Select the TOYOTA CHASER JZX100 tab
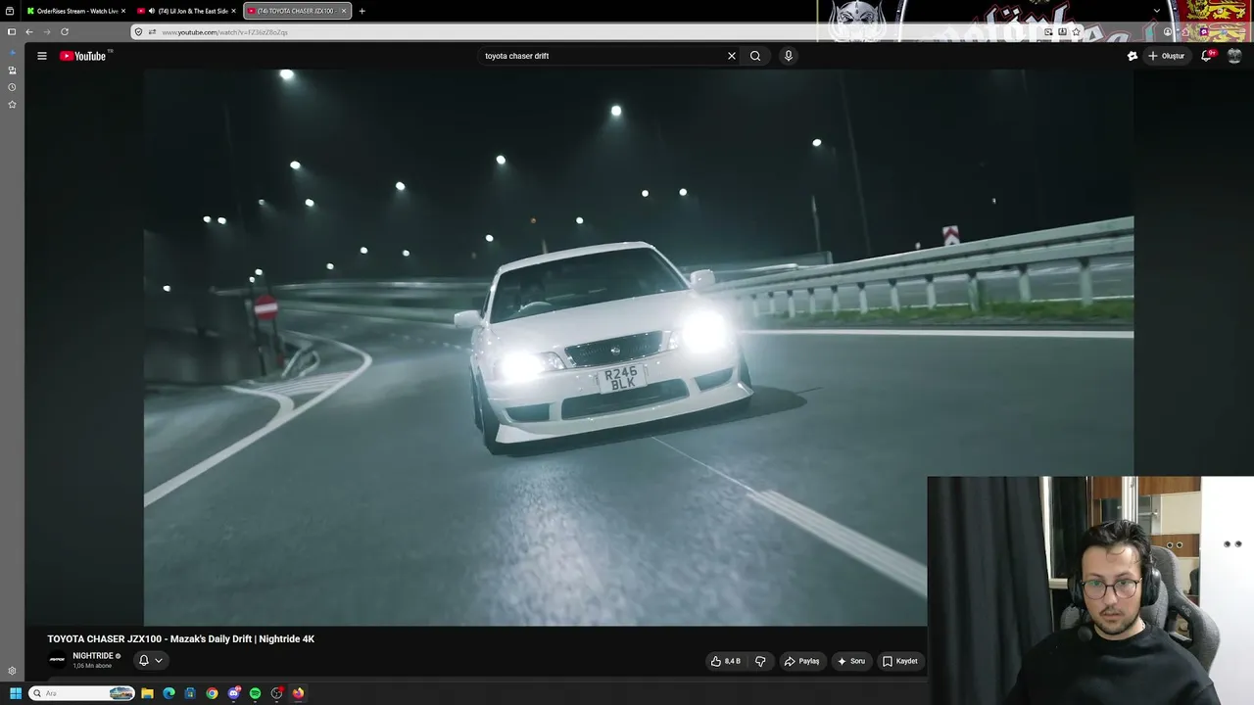Image resolution: width=1254 pixels, height=705 pixels. coord(297,11)
